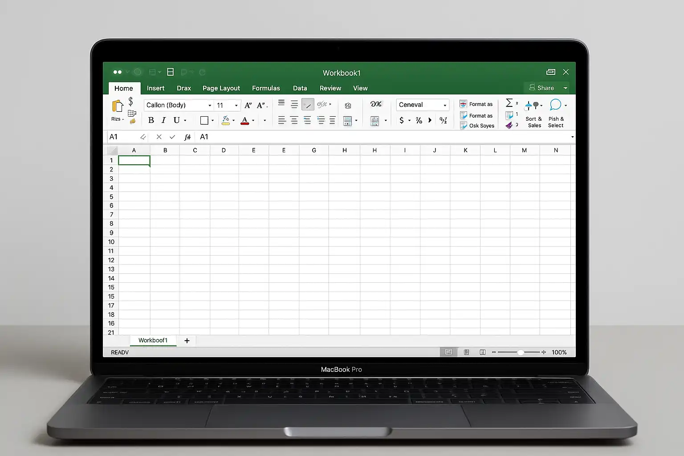Click the merge cells icon
The height and width of the screenshot is (456, 684).
pos(348,121)
